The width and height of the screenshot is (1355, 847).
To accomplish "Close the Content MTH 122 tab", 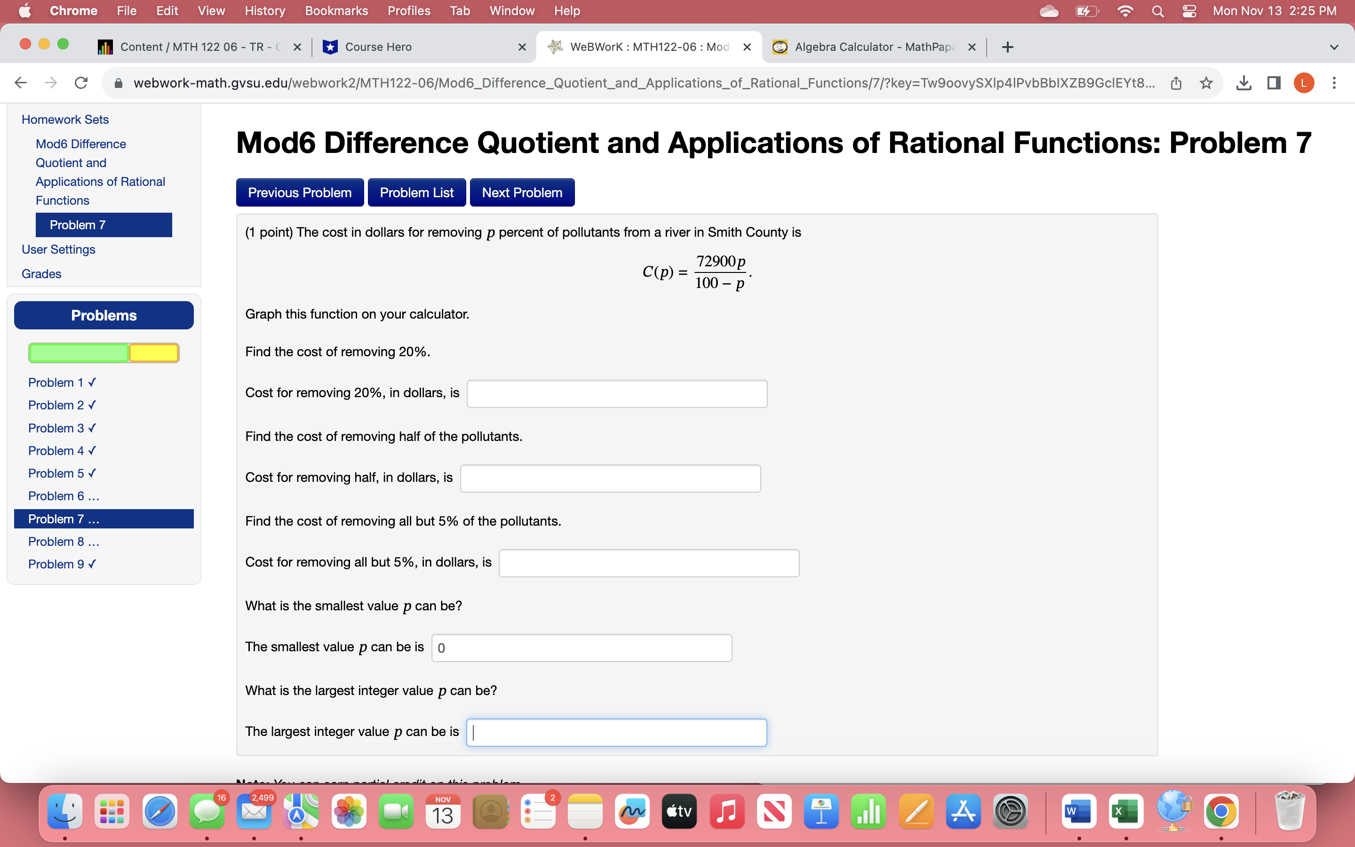I will [297, 47].
